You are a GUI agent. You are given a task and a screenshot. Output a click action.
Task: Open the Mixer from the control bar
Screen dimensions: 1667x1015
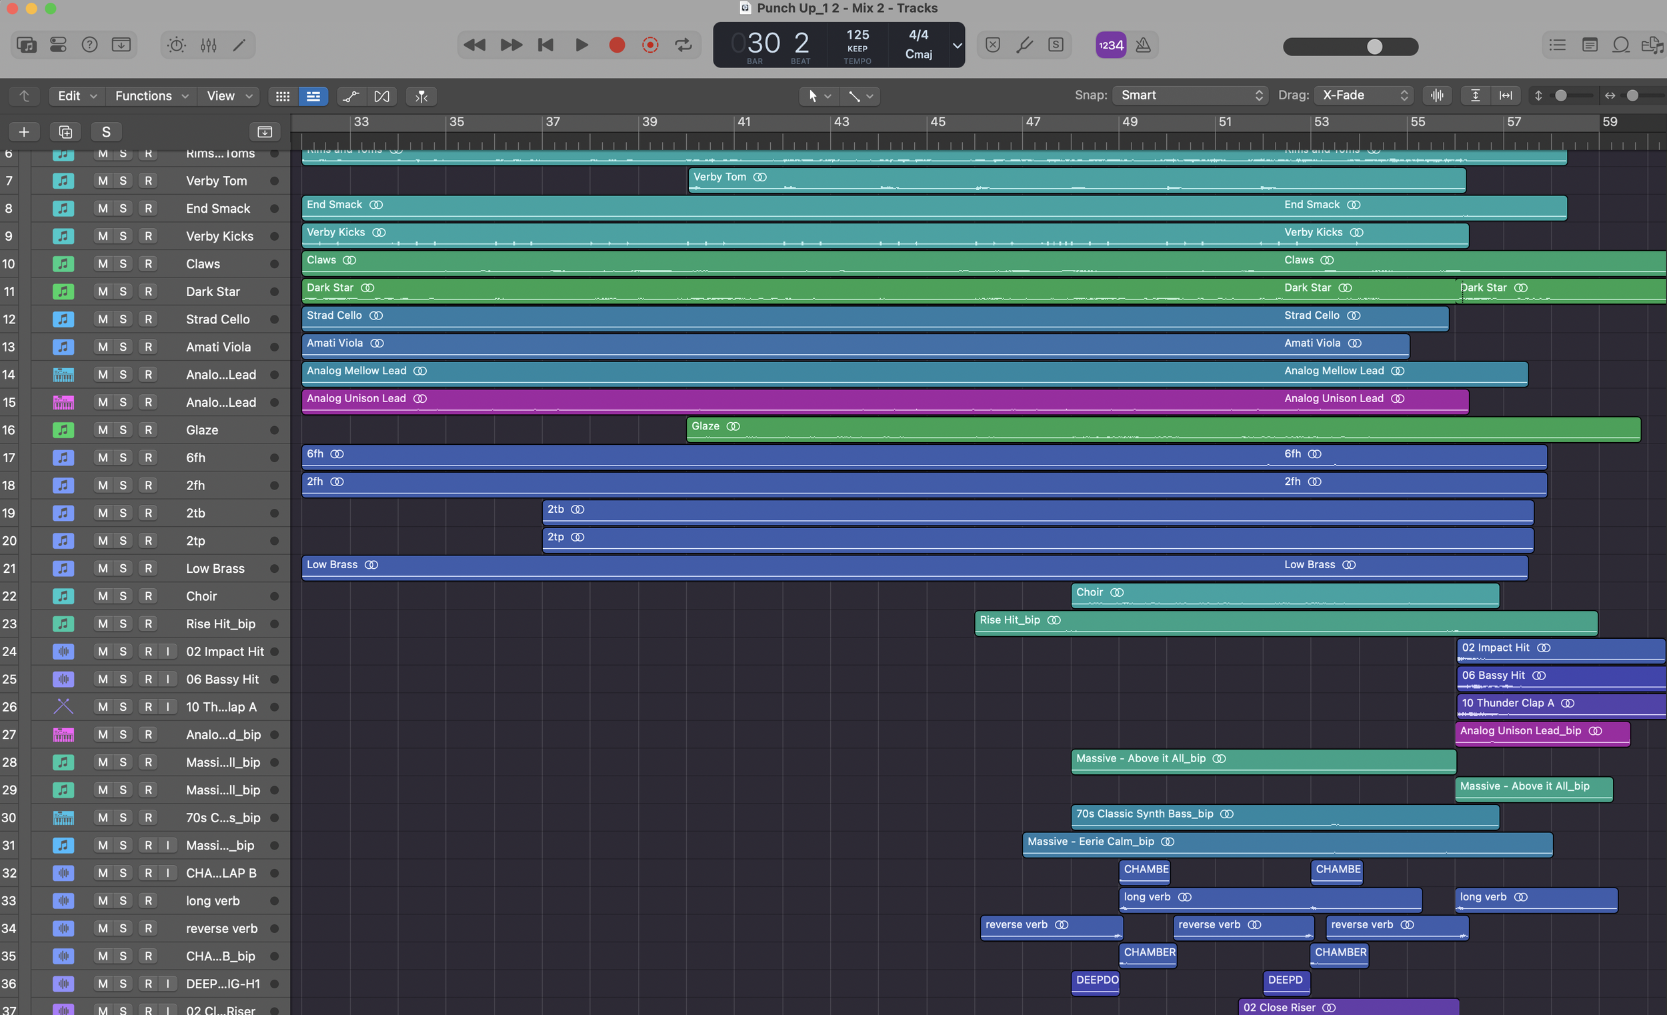(x=208, y=45)
